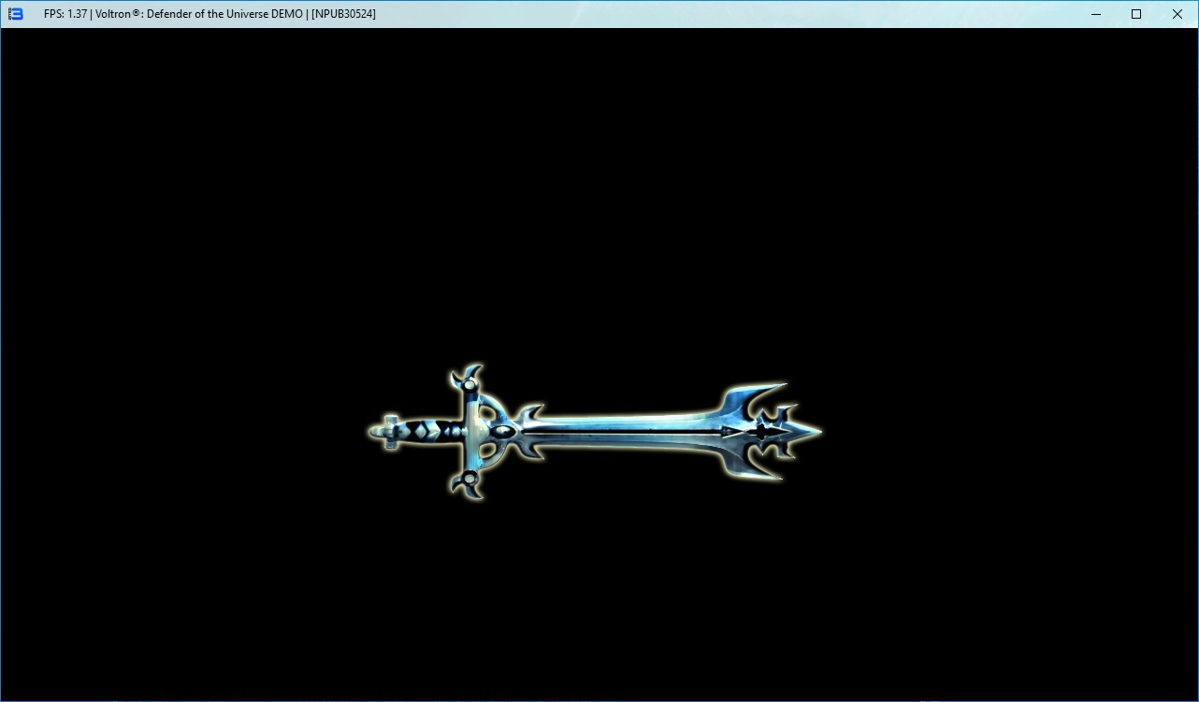Image resolution: width=1199 pixels, height=702 pixels.
Task: Maximize the Voltron game window
Action: [x=1136, y=14]
